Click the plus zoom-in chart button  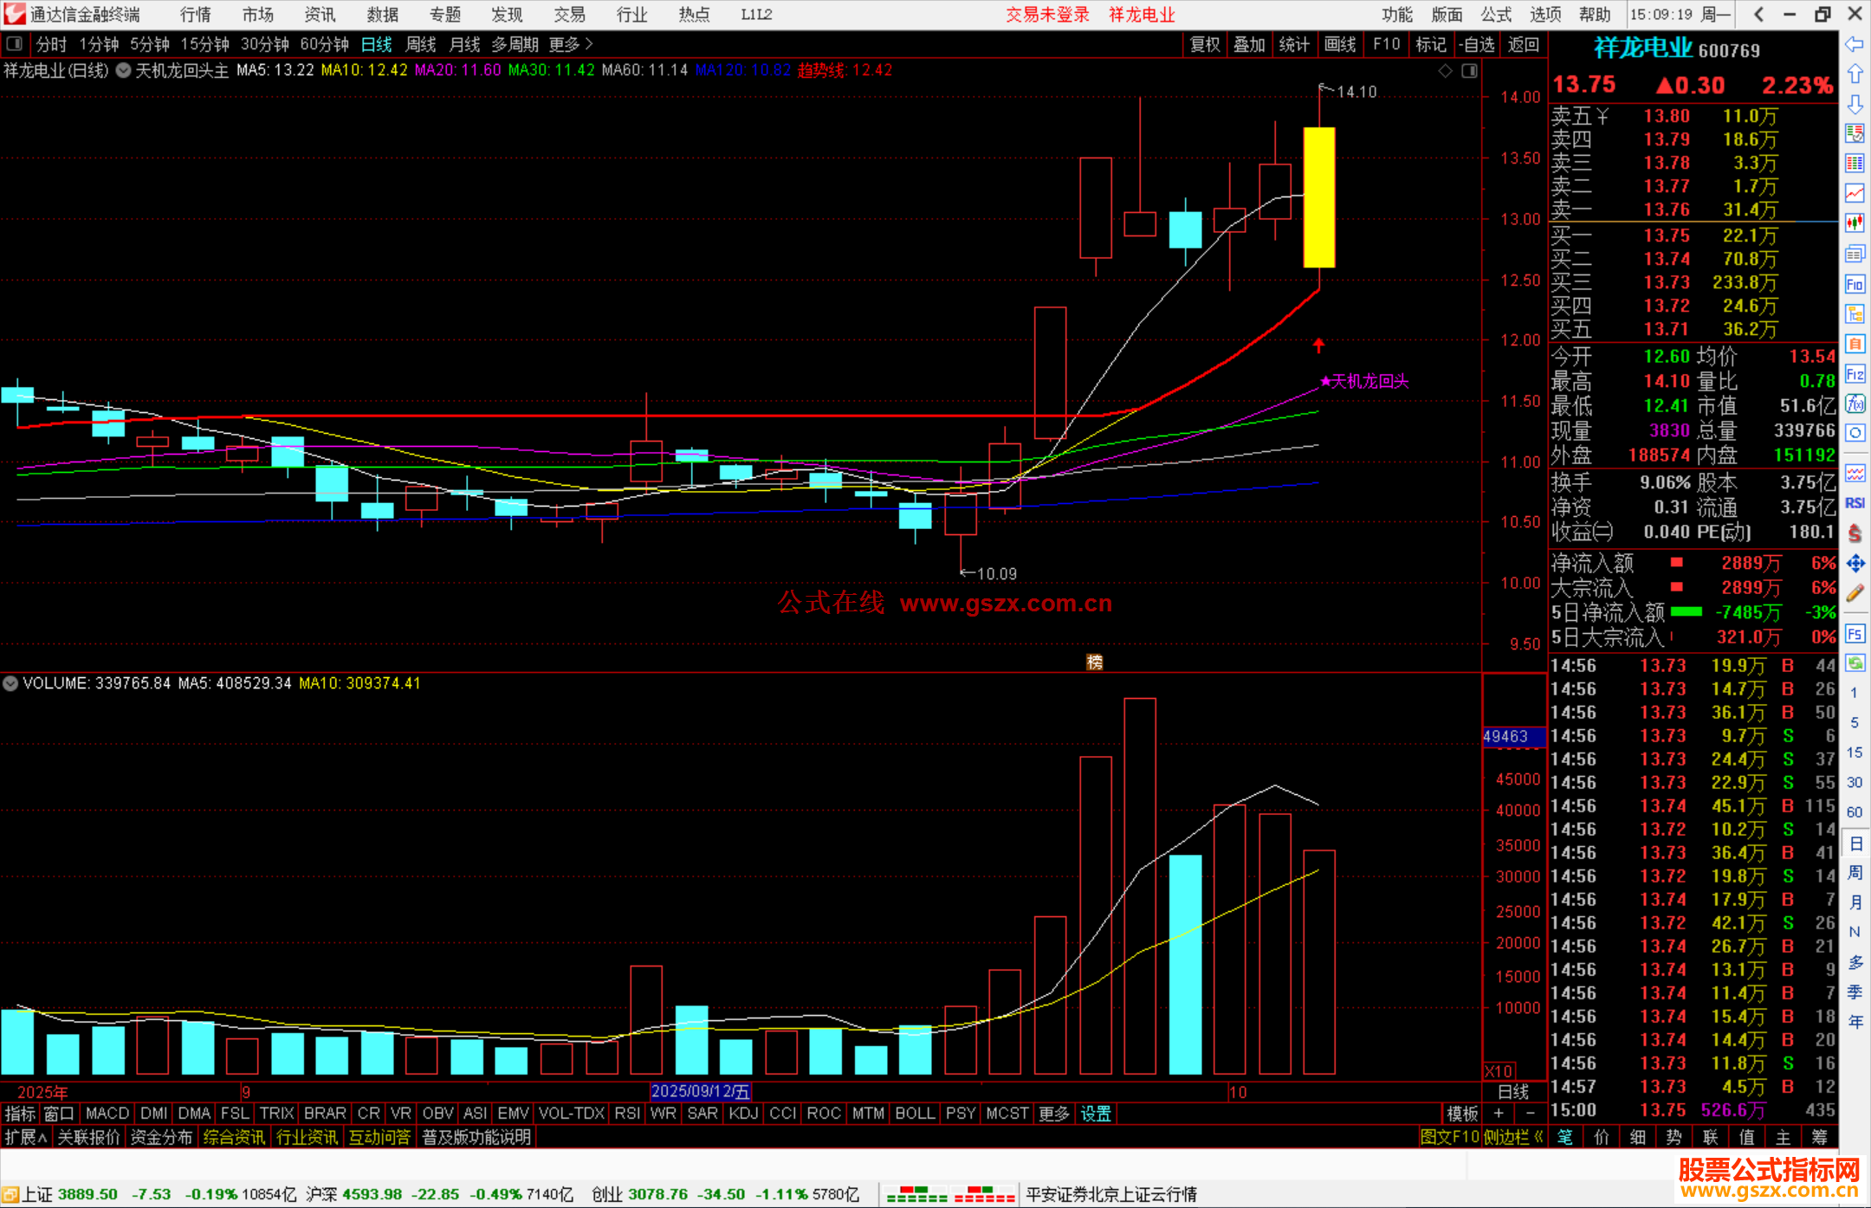point(1499,1114)
